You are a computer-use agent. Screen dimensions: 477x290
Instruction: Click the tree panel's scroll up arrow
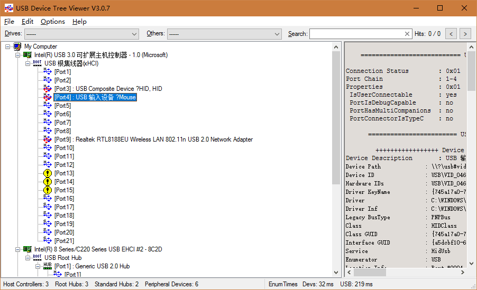tap(336, 47)
